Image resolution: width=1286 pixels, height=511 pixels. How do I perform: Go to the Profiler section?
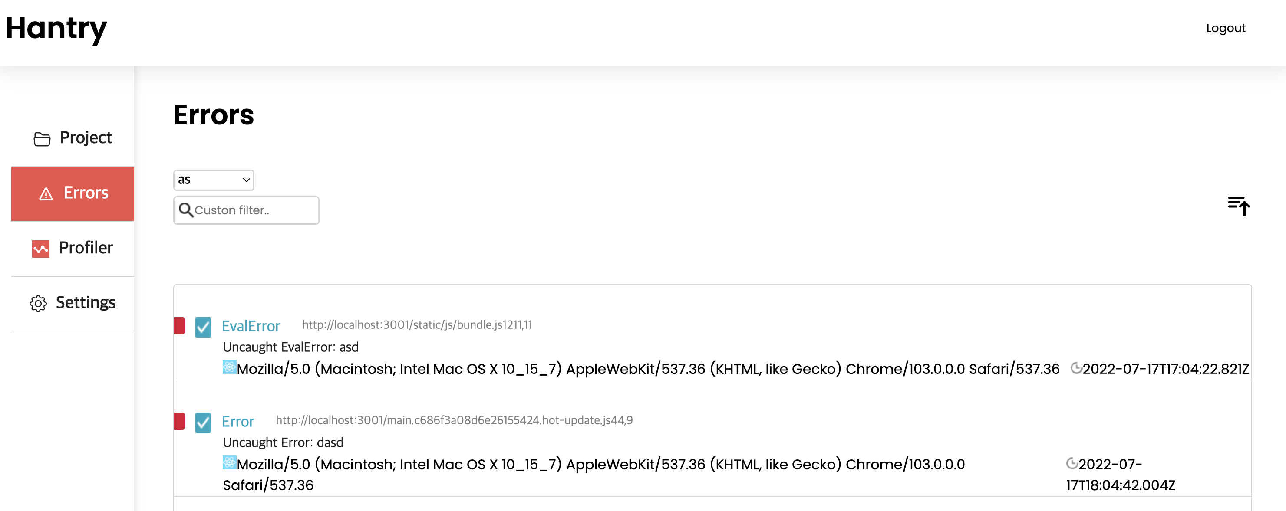pyautogui.click(x=73, y=248)
